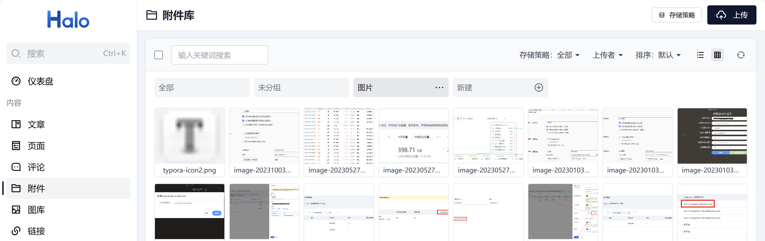This screenshot has height=241, width=765.
Task: Select the 附件 attachments menu item
Action: tap(68, 188)
